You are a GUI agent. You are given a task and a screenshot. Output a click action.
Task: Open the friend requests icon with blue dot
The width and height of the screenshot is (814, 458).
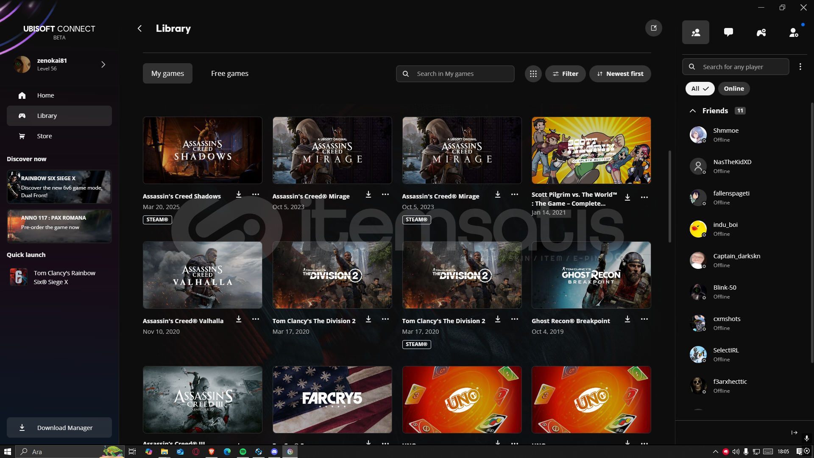[x=794, y=32]
